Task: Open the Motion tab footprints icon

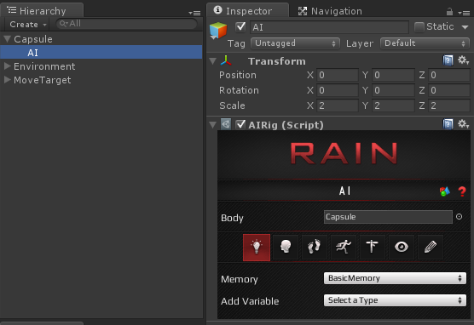Action: click(315, 247)
